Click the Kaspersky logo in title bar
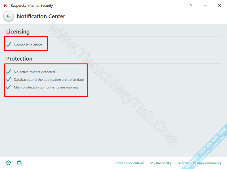Image resolution: width=227 pixels, height=169 pixels. [6, 6]
